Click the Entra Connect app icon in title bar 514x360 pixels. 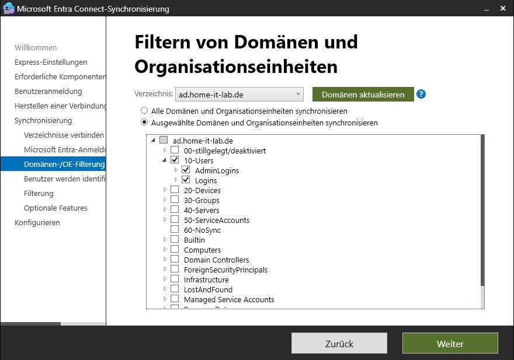coord(8,9)
